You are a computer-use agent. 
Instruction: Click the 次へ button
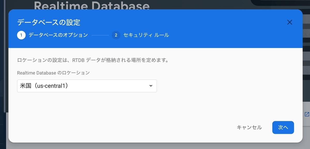point(283,127)
